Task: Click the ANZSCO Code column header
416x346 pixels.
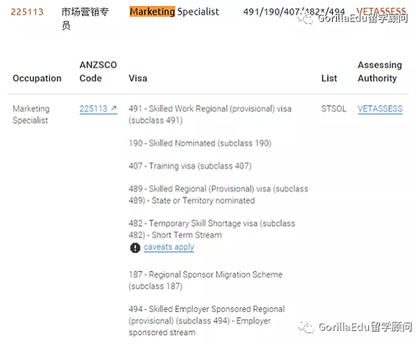Action: point(98,72)
